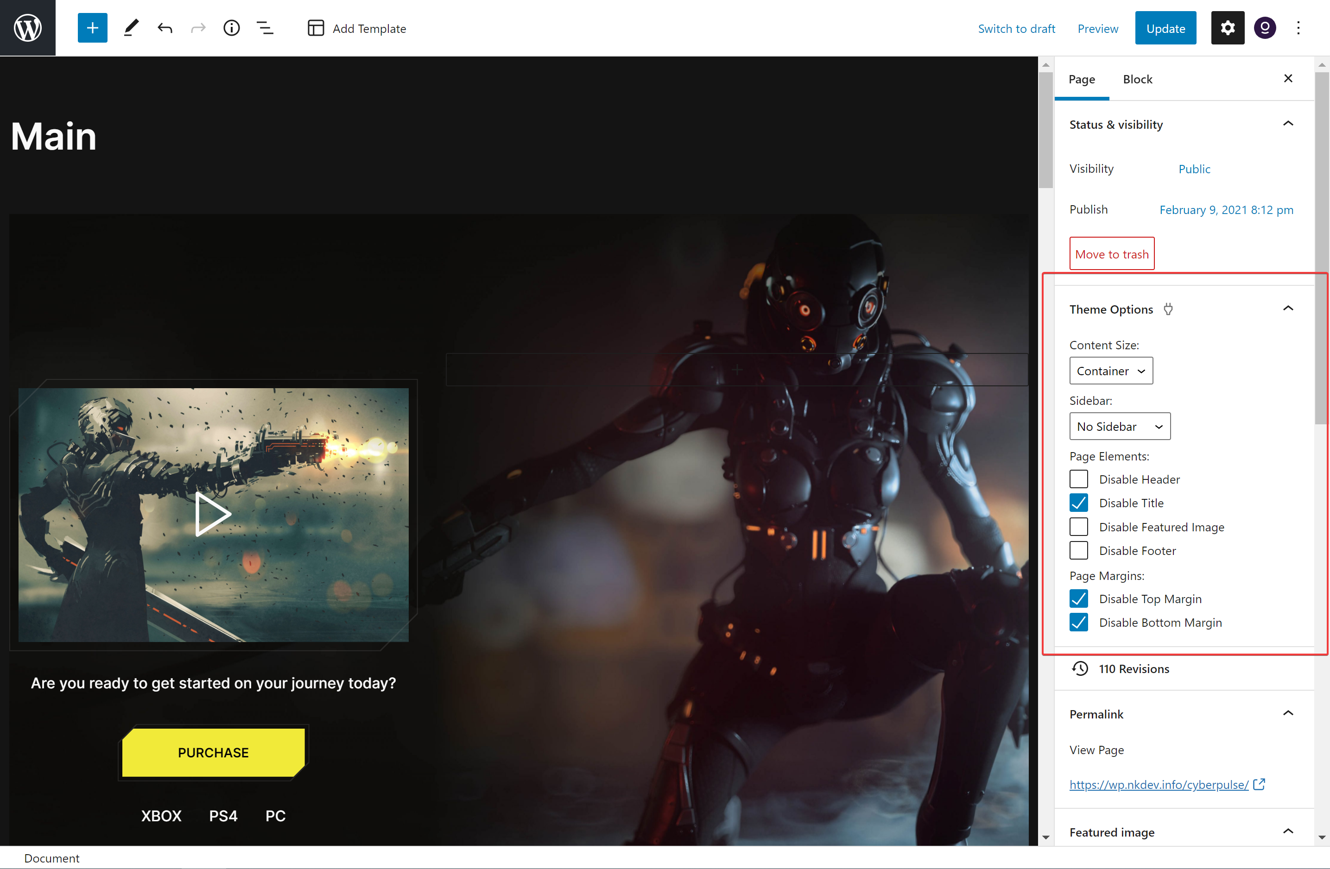Click the Add Template layout icon

pyautogui.click(x=316, y=28)
